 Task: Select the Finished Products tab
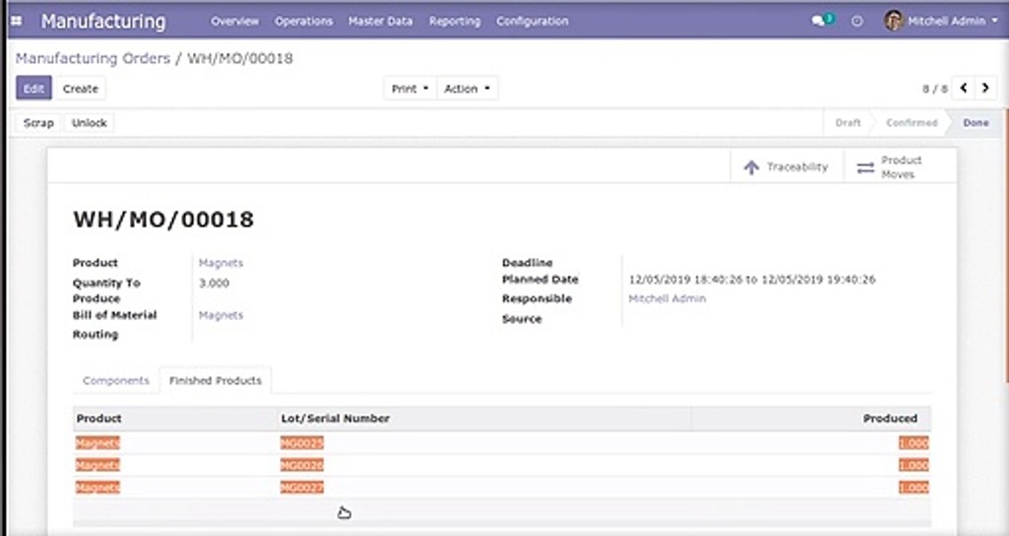coord(215,380)
